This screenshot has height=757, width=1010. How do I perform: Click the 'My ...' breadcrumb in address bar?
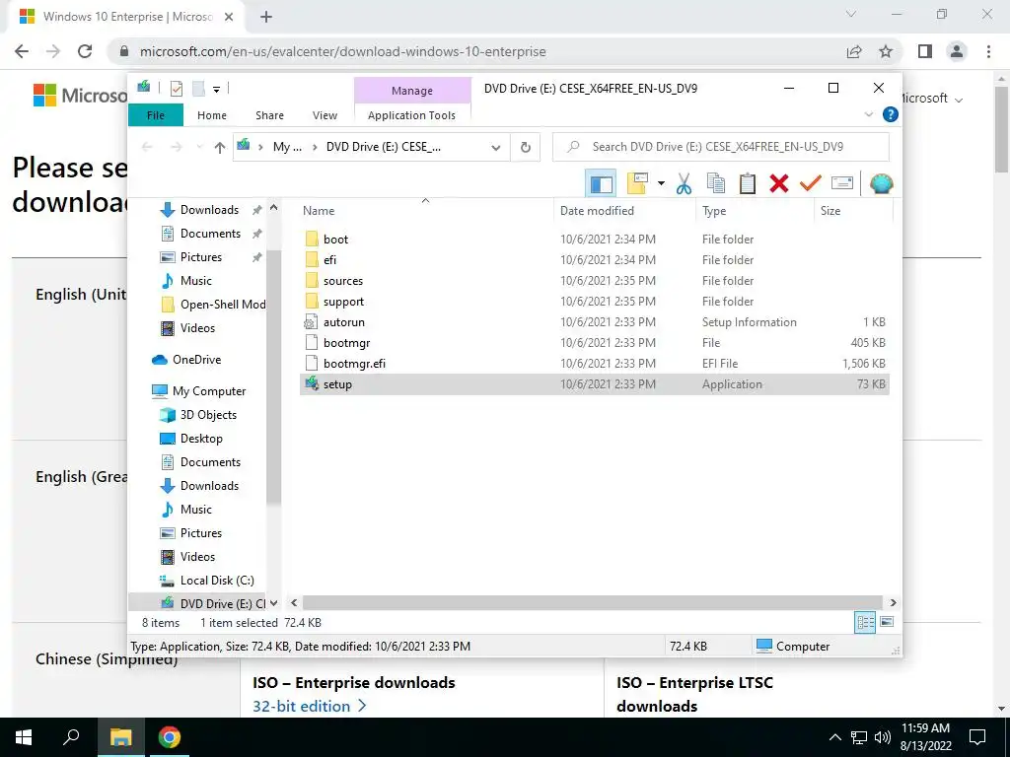tap(287, 147)
